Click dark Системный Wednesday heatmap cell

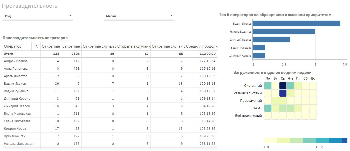click(x=283, y=85)
